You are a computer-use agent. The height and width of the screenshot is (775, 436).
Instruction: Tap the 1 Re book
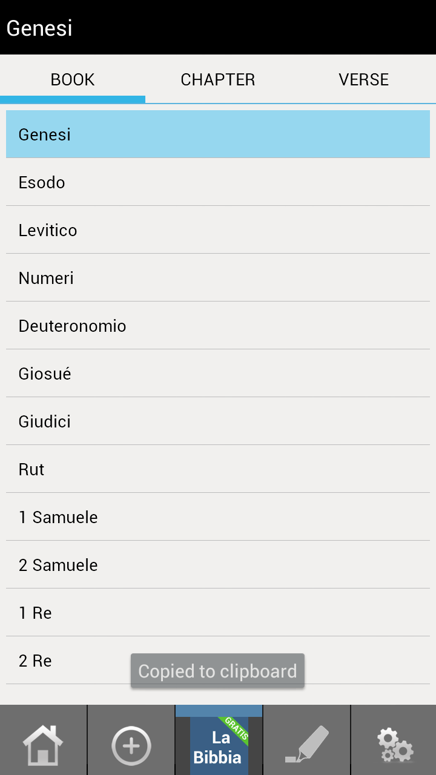click(x=218, y=613)
